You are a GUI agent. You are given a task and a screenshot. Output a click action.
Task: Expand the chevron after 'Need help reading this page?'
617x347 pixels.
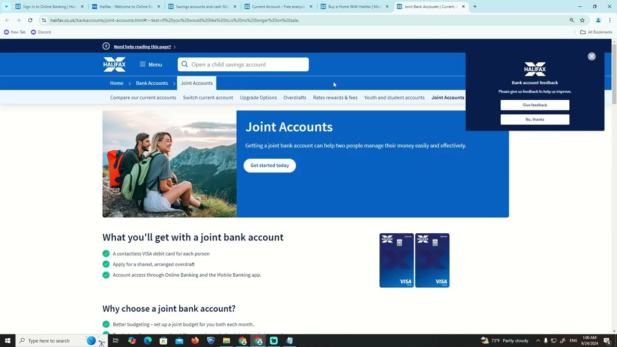pos(174,47)
